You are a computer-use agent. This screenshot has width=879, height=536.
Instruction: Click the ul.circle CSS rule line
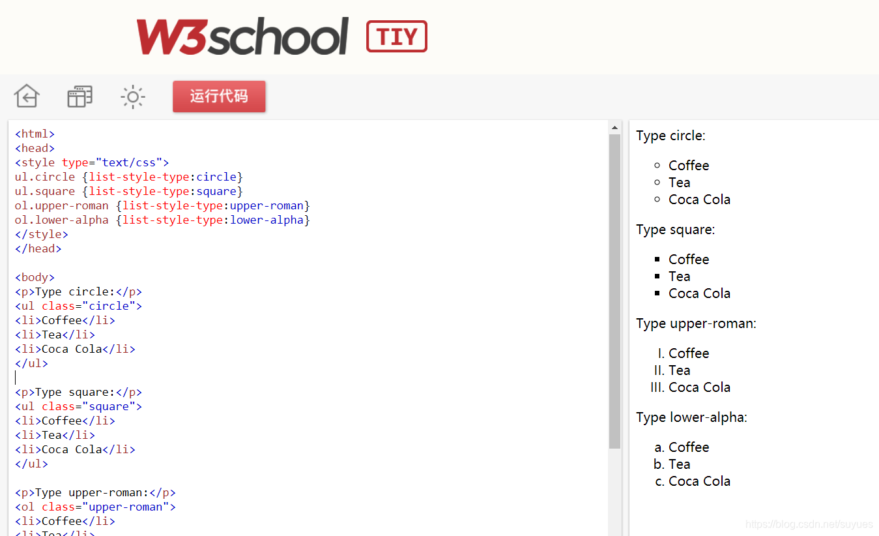[129, 177]
